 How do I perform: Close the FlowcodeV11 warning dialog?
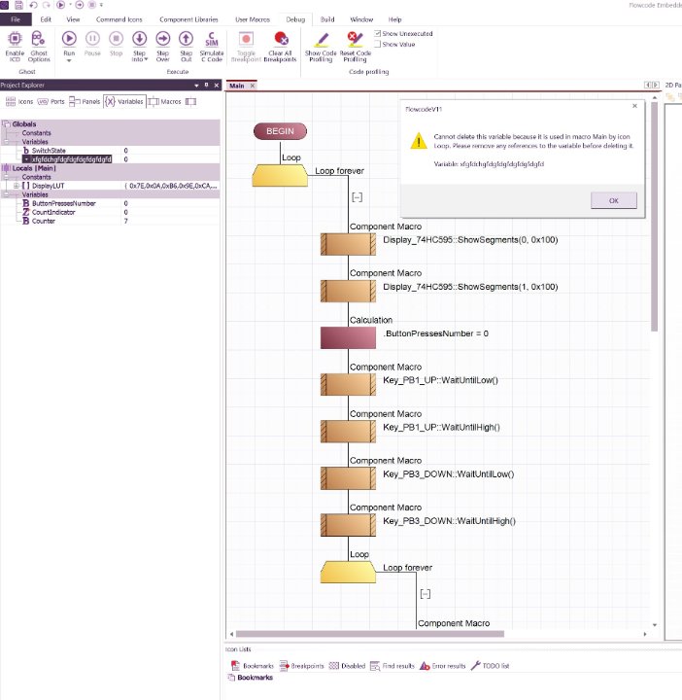pyautogui.click(x=634, y=106)
